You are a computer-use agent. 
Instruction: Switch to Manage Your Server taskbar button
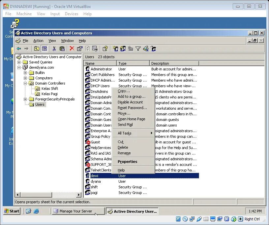click(x=78, y=211)
